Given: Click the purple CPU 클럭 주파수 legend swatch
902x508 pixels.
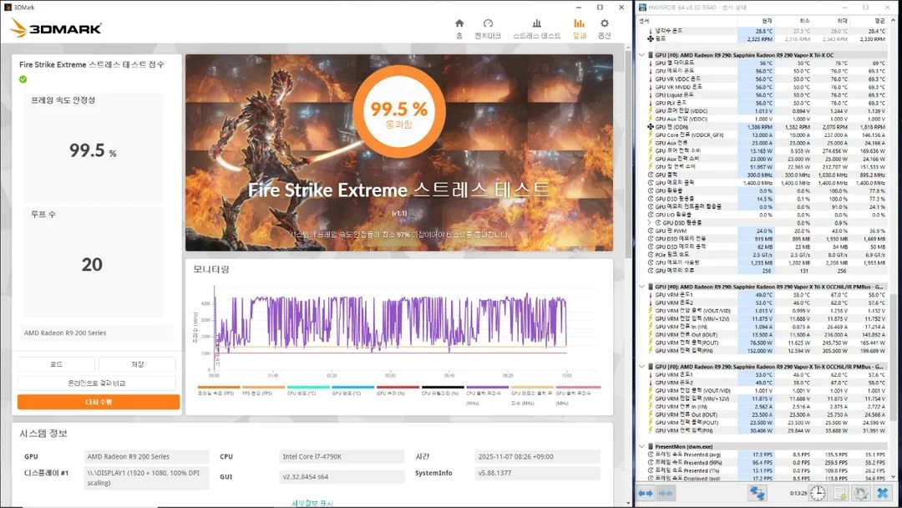Looking at the screenshot, I should pos(488,387).
